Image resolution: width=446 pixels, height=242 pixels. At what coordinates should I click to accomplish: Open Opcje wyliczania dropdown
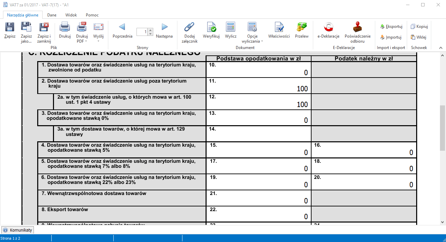point(262,41)
